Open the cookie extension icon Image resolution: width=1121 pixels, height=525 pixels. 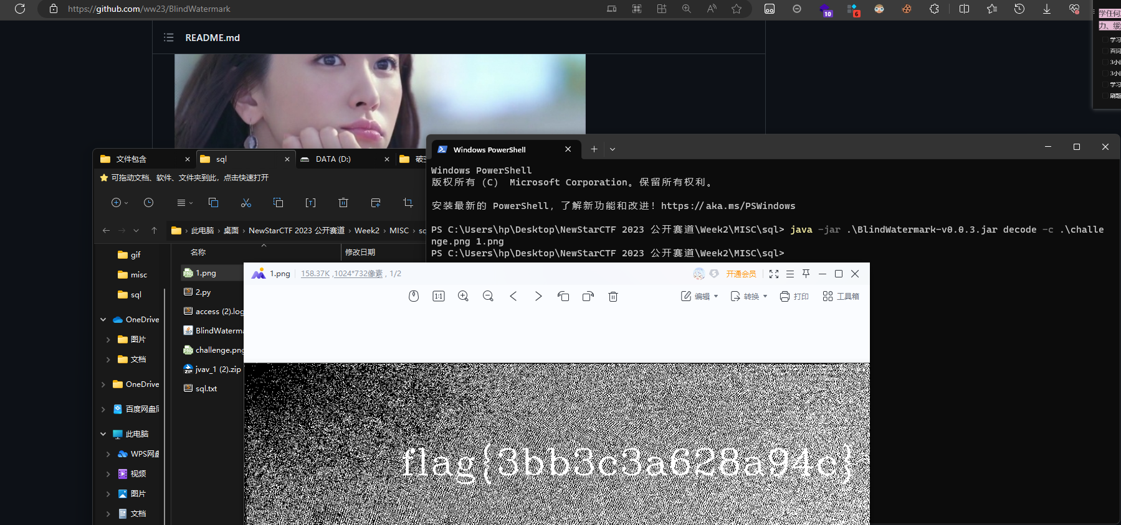(x=907, y=9)
